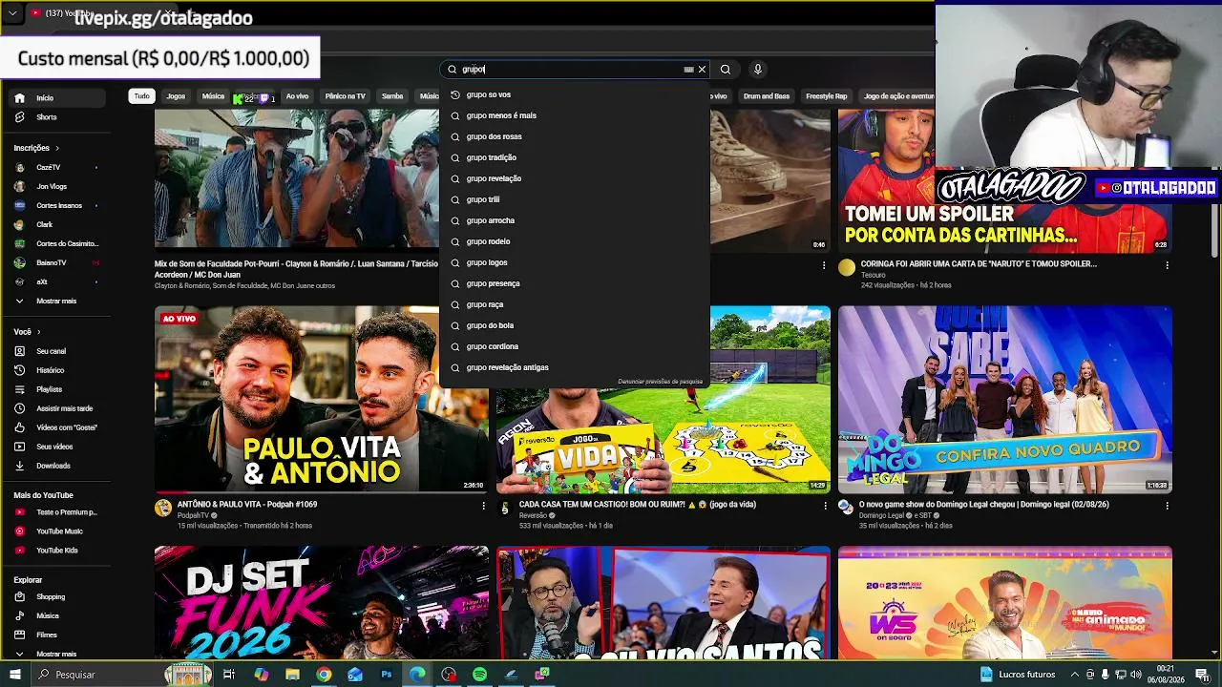This screenshot has height=687, width=1222.
Task: Open options menu for CADA CASA TEM UM CASTIGO video
Action: pos(825,506)
